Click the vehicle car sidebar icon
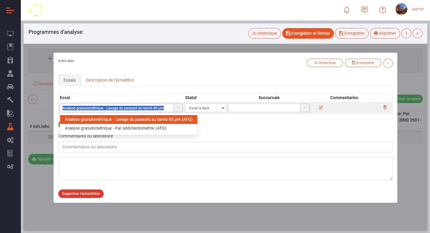430x233 pixels. 10,87
